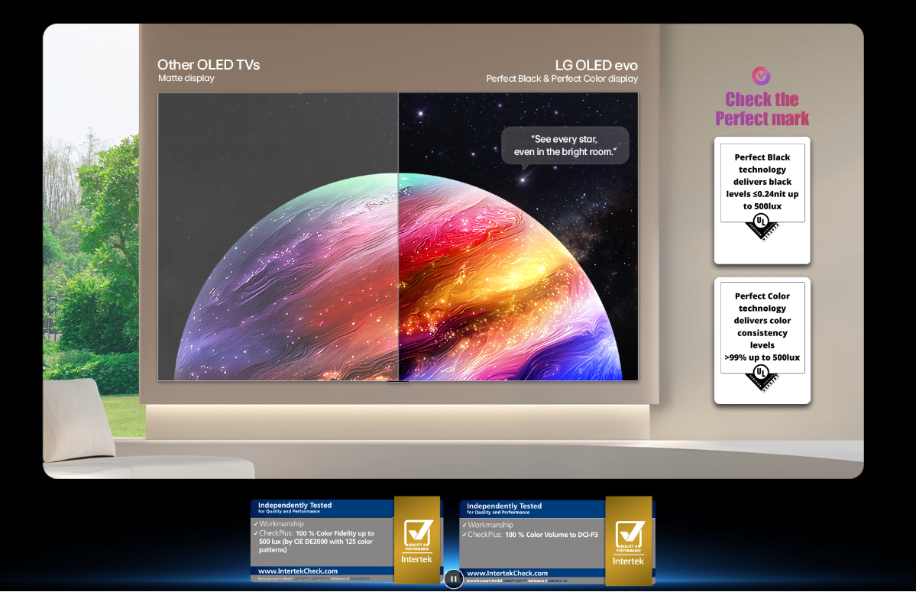
Task: Click the 'Matte display' subtitle
Action: (x=186, y=78)
